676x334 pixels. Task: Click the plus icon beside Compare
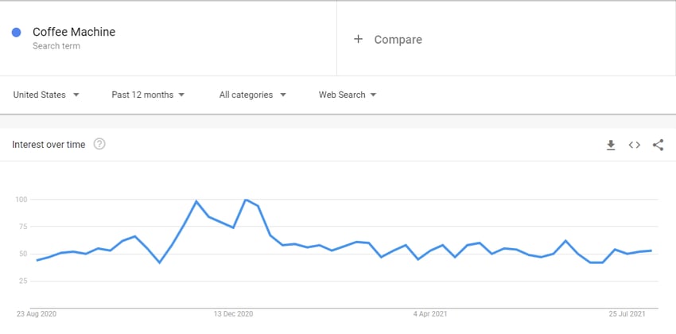point(358,39)
